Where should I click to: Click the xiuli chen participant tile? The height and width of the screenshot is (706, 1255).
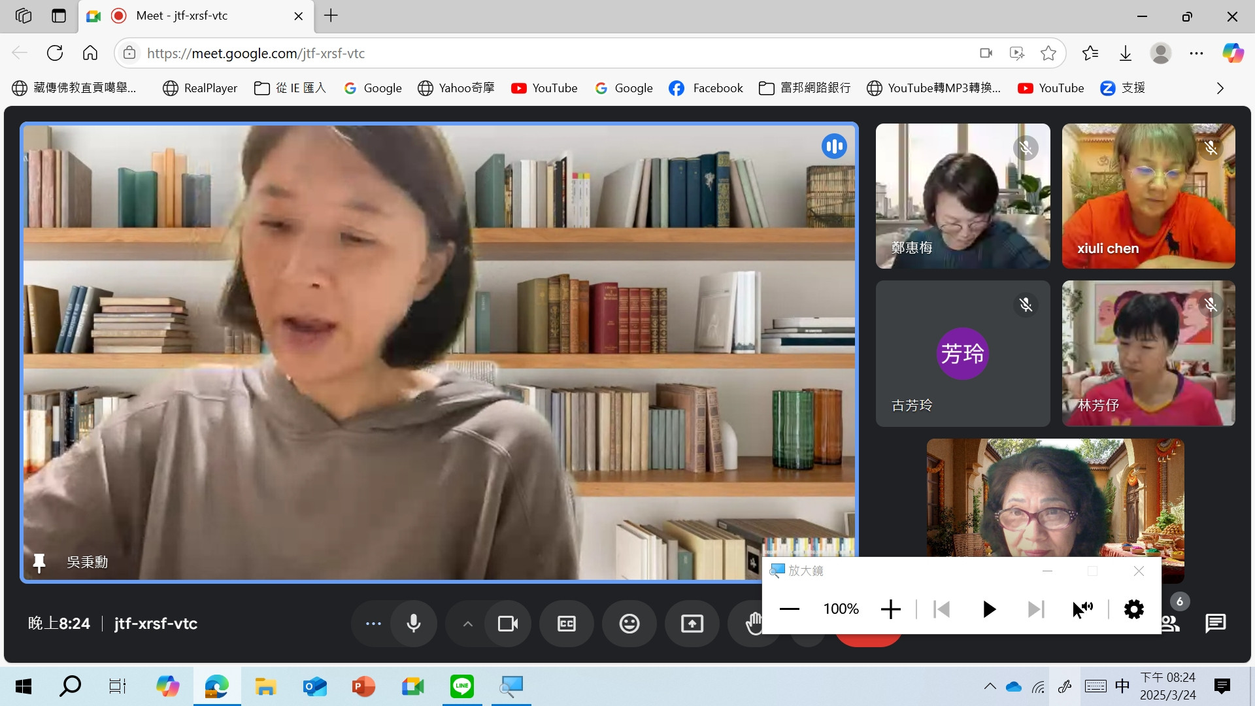coord(1148,196)
